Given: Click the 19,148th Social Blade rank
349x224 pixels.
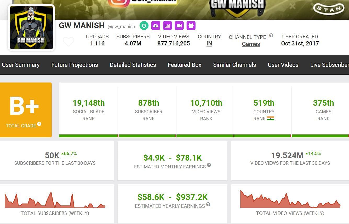Looking at the screenshot, I should click(x=89, y=103).
